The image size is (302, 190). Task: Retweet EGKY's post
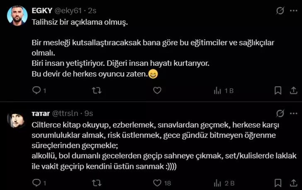(96, 90)
